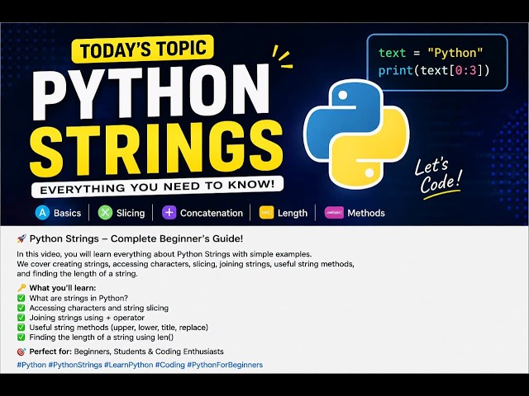The image size is (529, 396).
Task: Click the 'Concatenation' label
Action: [212, 213]
